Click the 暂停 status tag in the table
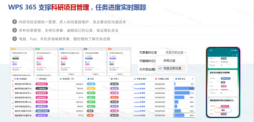Screen dimensions: 254x122 [x=90, y=111]
